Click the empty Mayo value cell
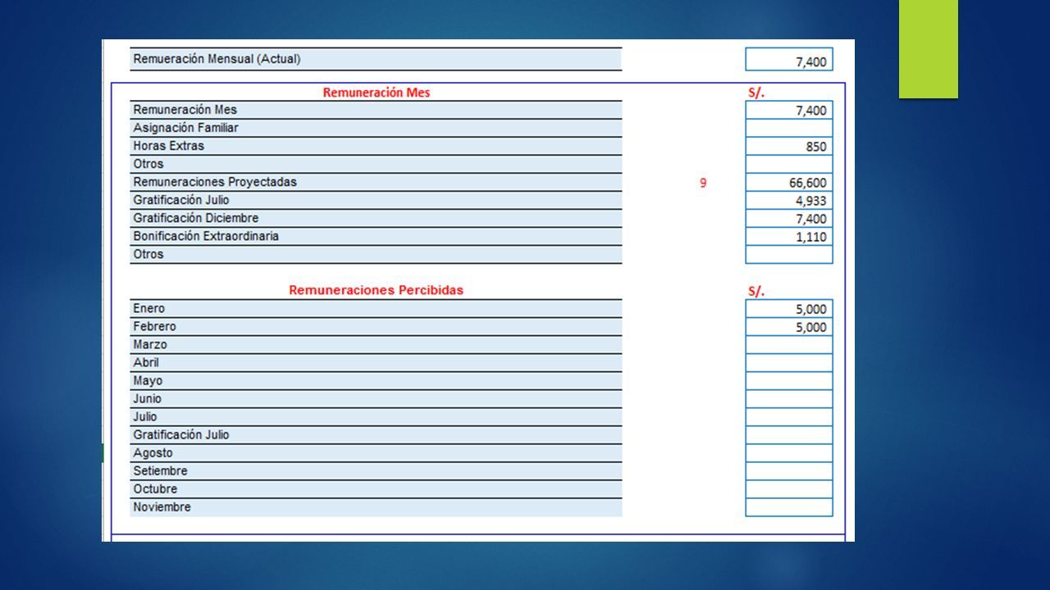This screenshot has height=590, width=1050. coord(789,381)
